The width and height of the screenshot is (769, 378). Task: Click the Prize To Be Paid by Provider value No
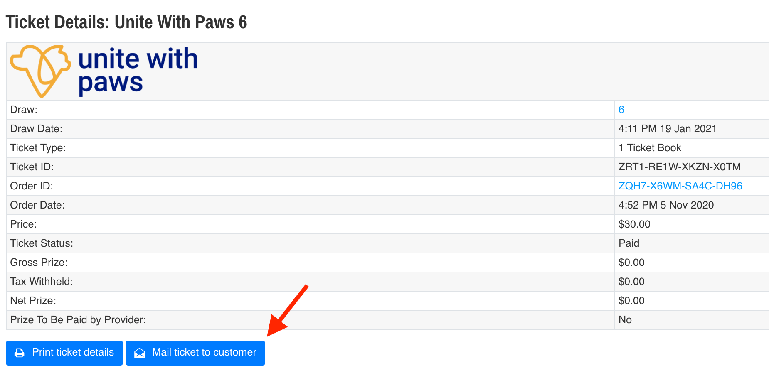coord(625,320)
